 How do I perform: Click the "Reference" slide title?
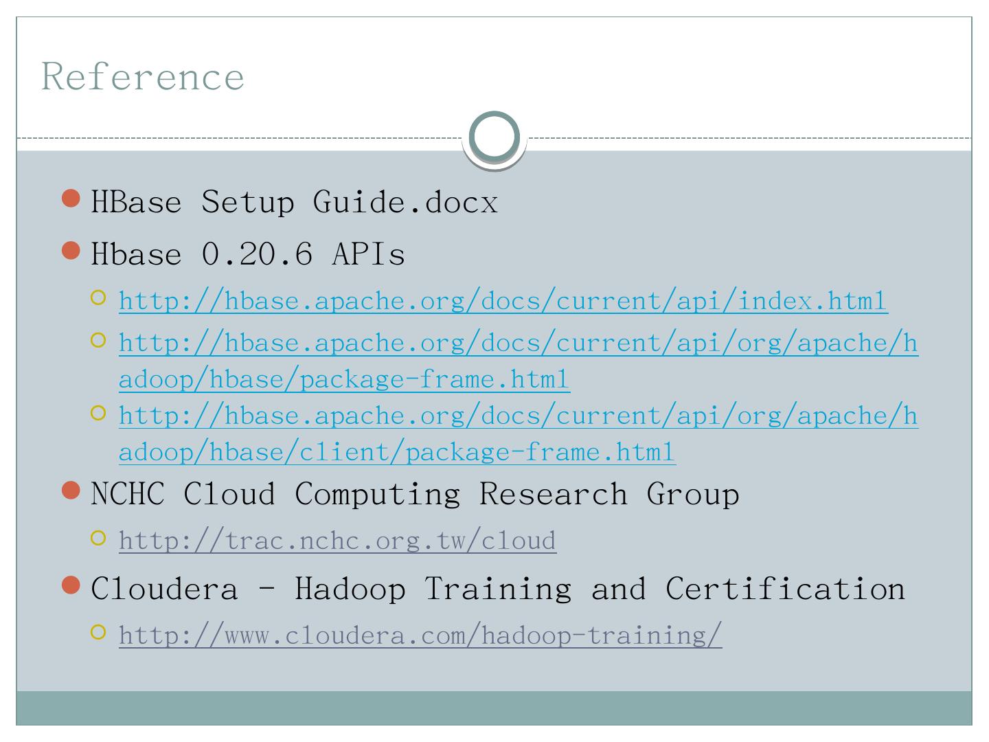pyautogui.click(x=143, y=76)
